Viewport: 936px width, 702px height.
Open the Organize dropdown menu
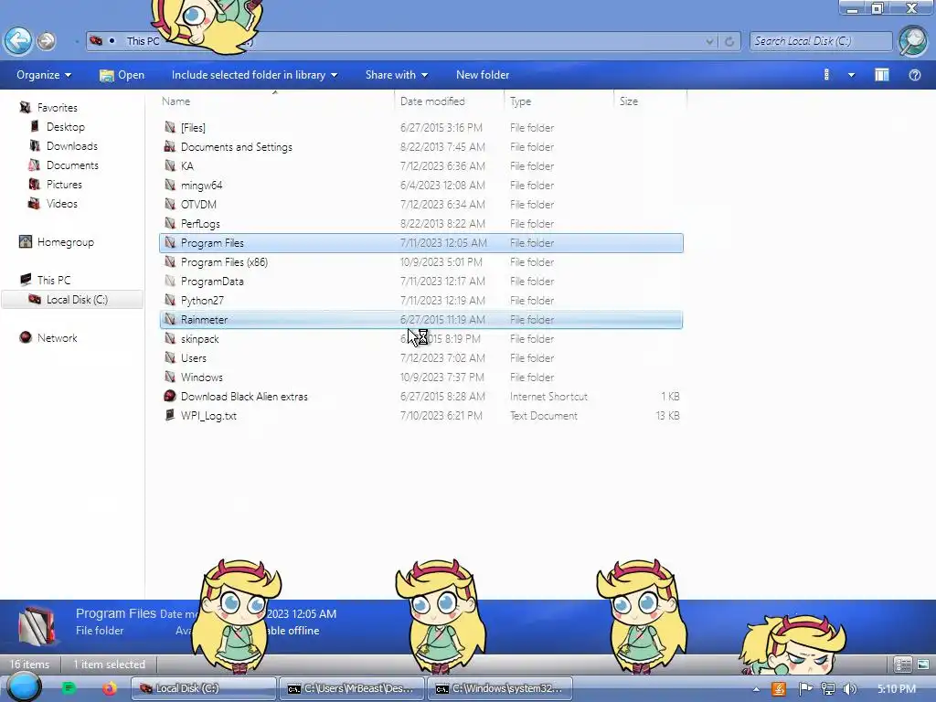(44, 75)
